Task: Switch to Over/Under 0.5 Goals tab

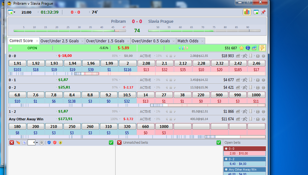Action: click(151, 41)
